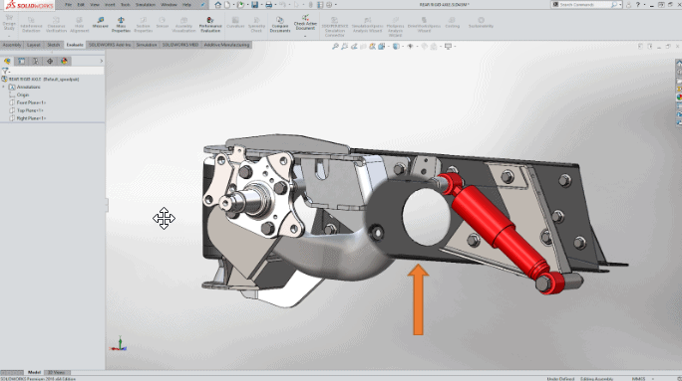Image resolution: width=682 pixels, height=381 pixels.
Task: Open the Clearance Verification tool
Action: coord(57,25)
